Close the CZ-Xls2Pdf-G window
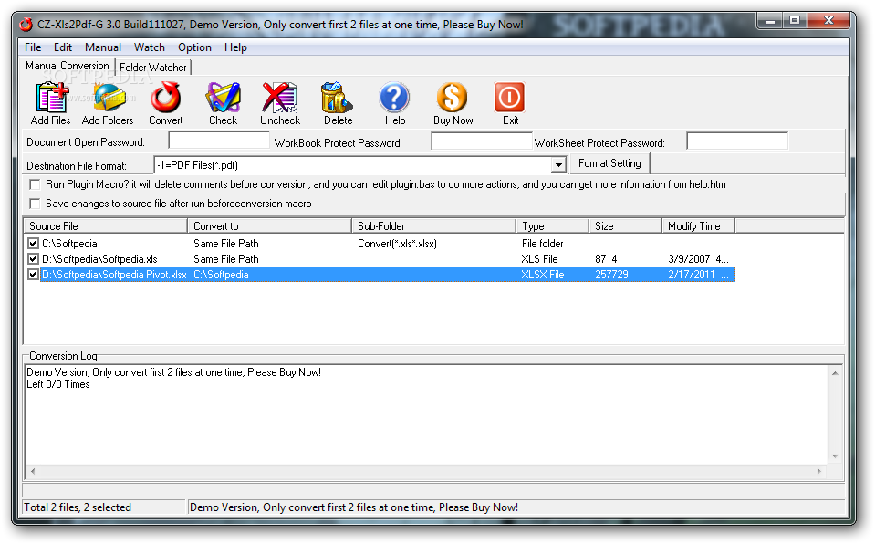The image size is (875, 544). (x=828, y=21)
